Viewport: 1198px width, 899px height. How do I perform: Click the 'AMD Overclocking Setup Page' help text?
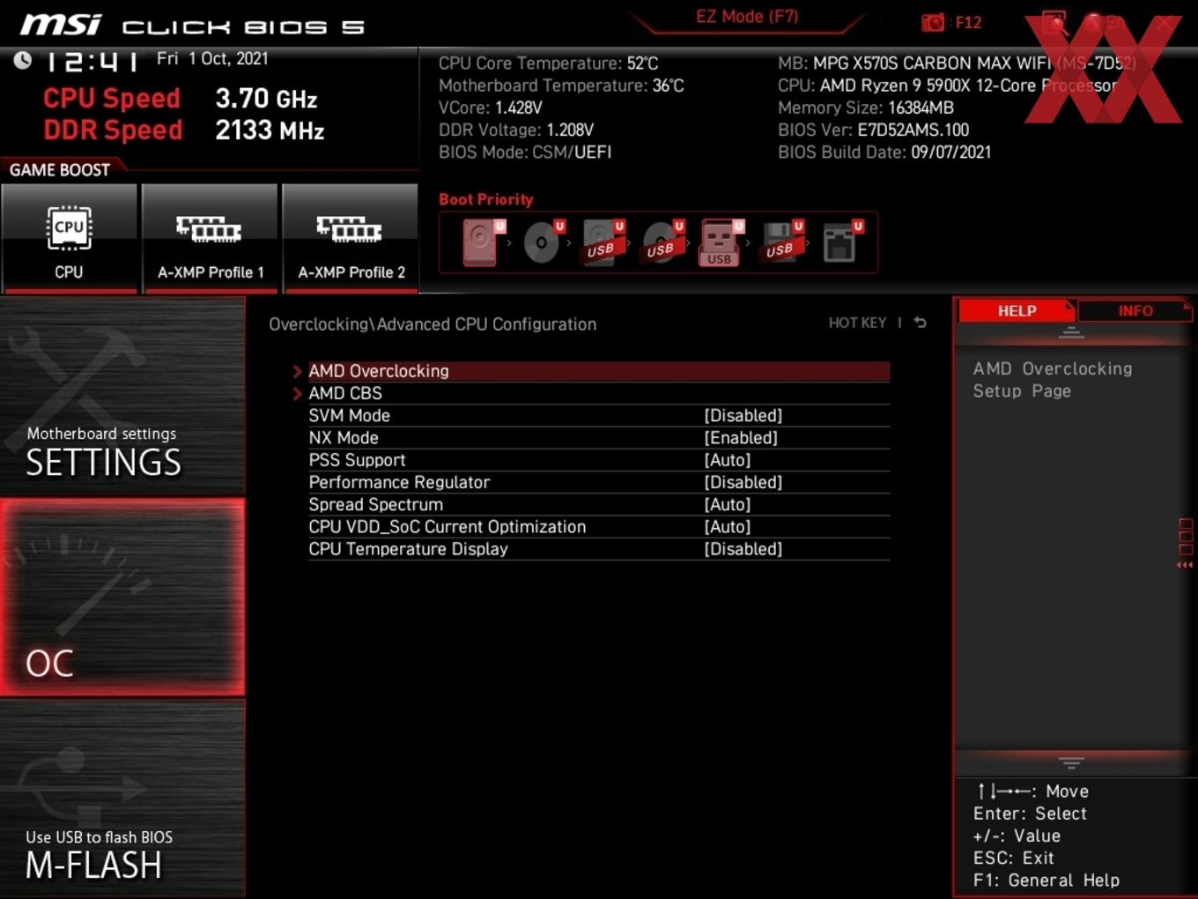click(x=1053, y=380)
